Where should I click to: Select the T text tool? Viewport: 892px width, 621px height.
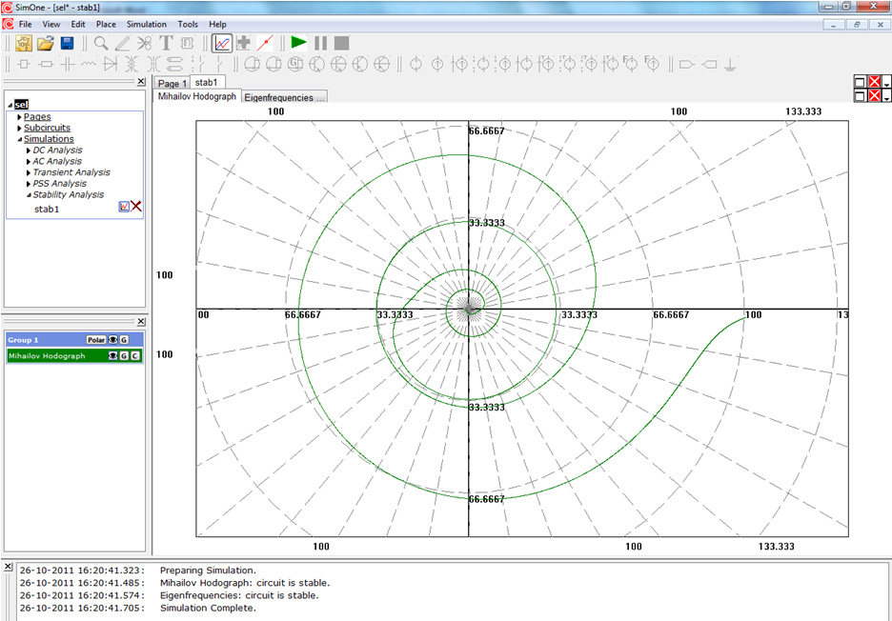166,43
